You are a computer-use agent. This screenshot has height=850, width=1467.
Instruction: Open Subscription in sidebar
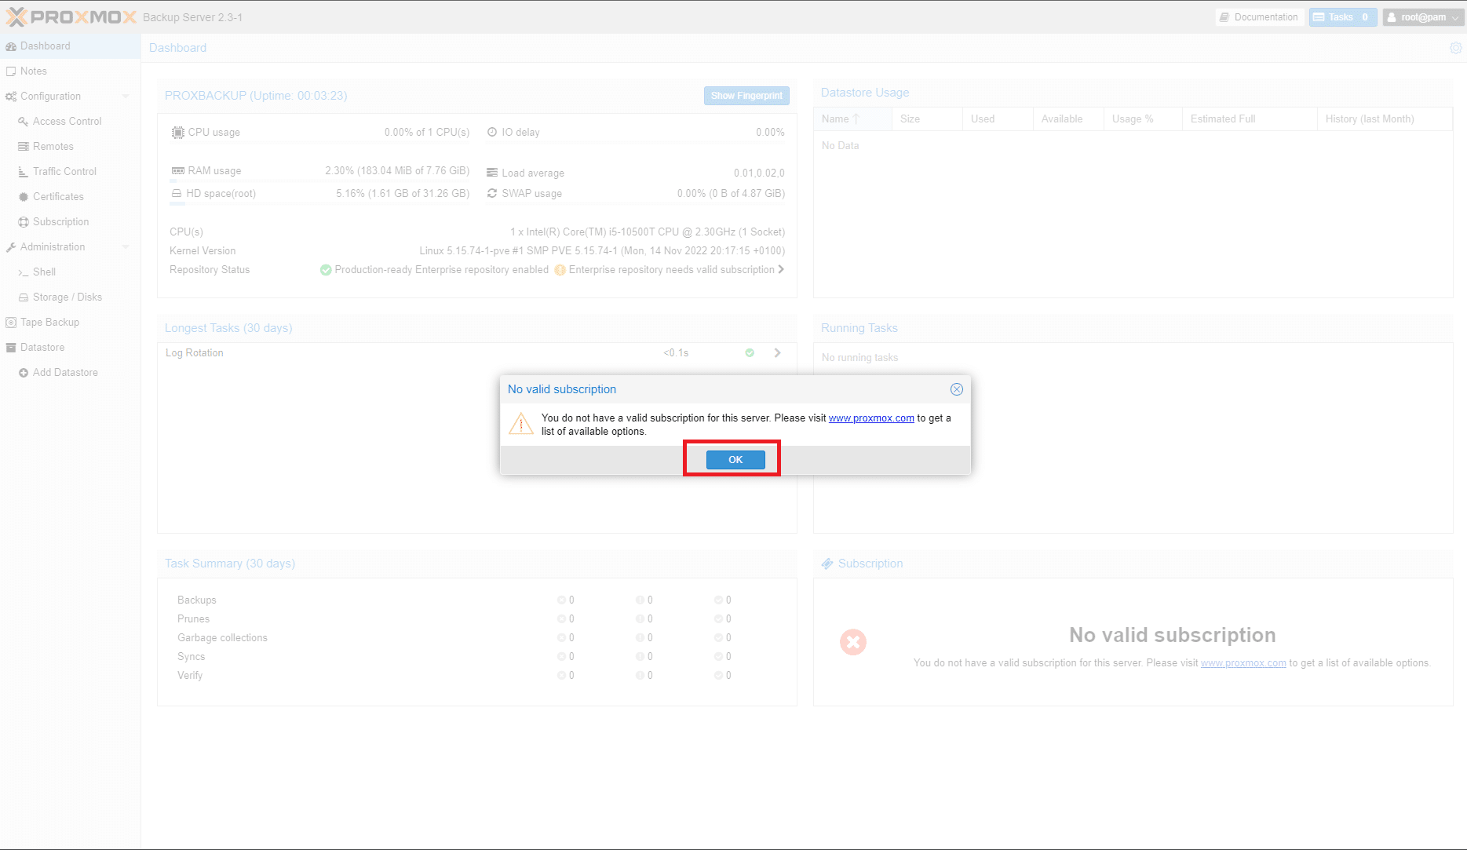[x=70, y=222]
